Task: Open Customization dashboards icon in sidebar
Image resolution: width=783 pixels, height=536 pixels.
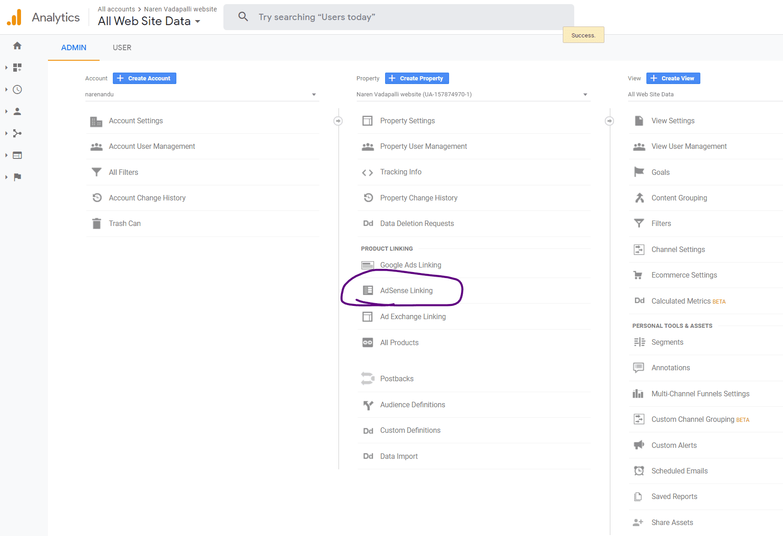Action: (x=17, y=68)
